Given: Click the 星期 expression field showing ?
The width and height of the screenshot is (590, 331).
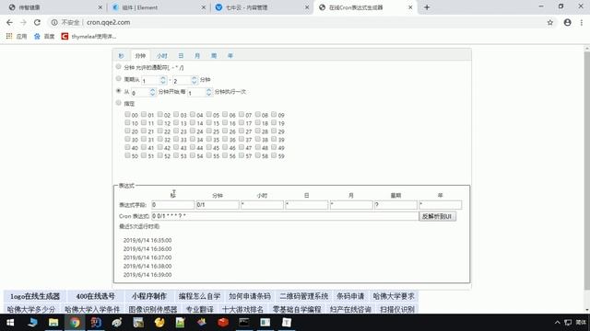Looking at the screenshot, I should pos(395,204).
